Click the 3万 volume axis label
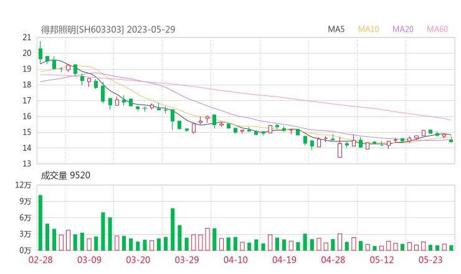 [26, 234]
